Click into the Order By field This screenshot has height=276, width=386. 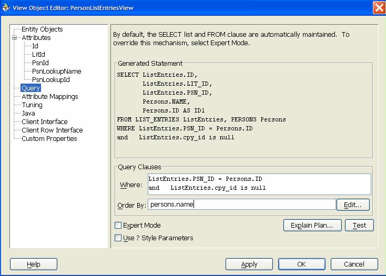[242, 205]
